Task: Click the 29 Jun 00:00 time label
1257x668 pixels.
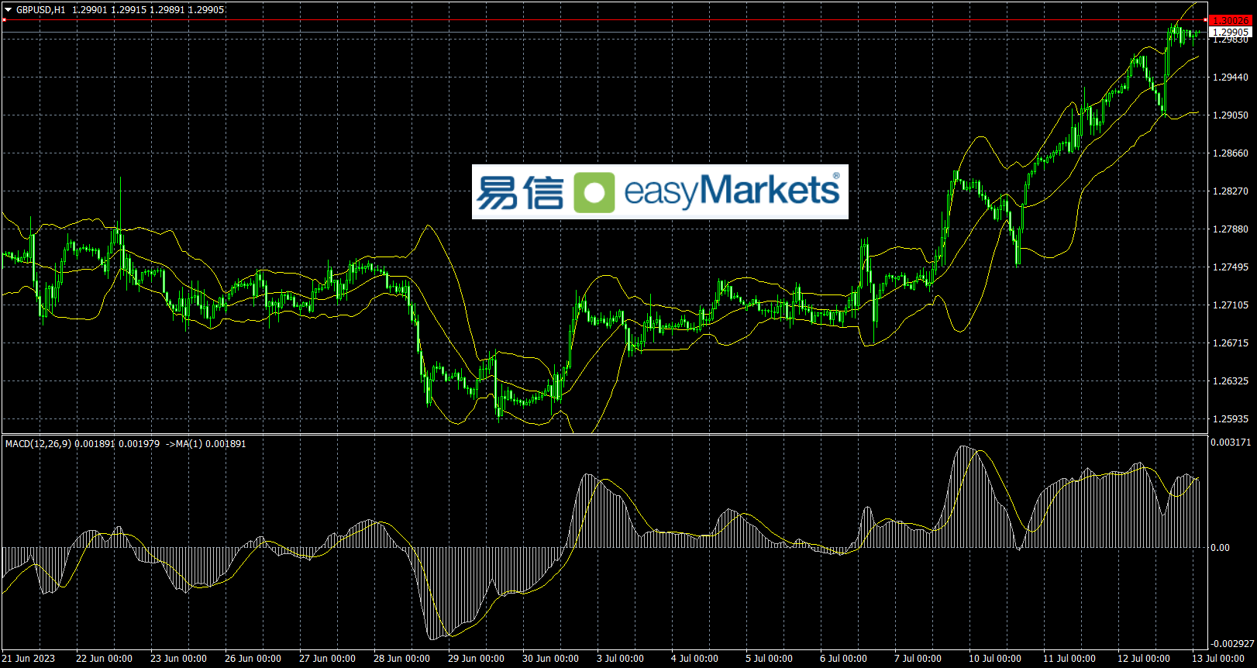Action: (x=476, y=659)
